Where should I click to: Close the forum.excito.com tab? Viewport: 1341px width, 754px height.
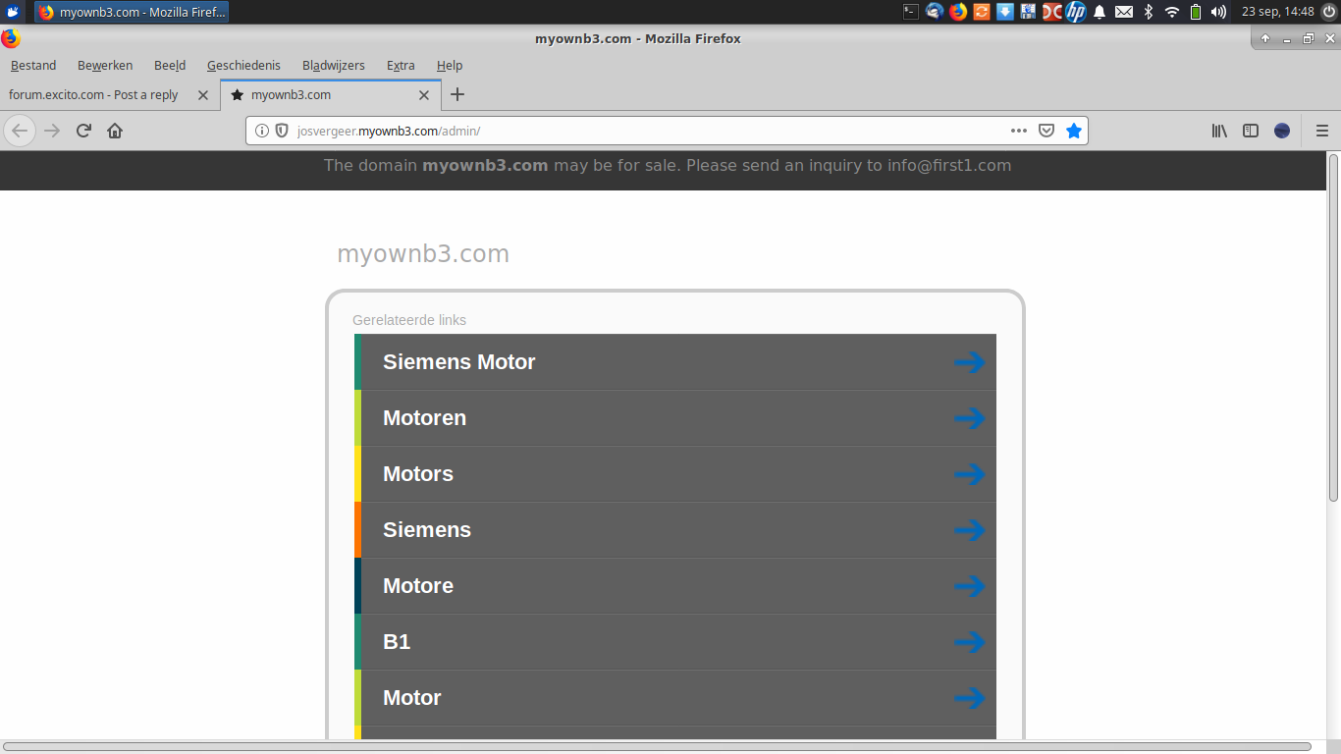coord(203,95)
